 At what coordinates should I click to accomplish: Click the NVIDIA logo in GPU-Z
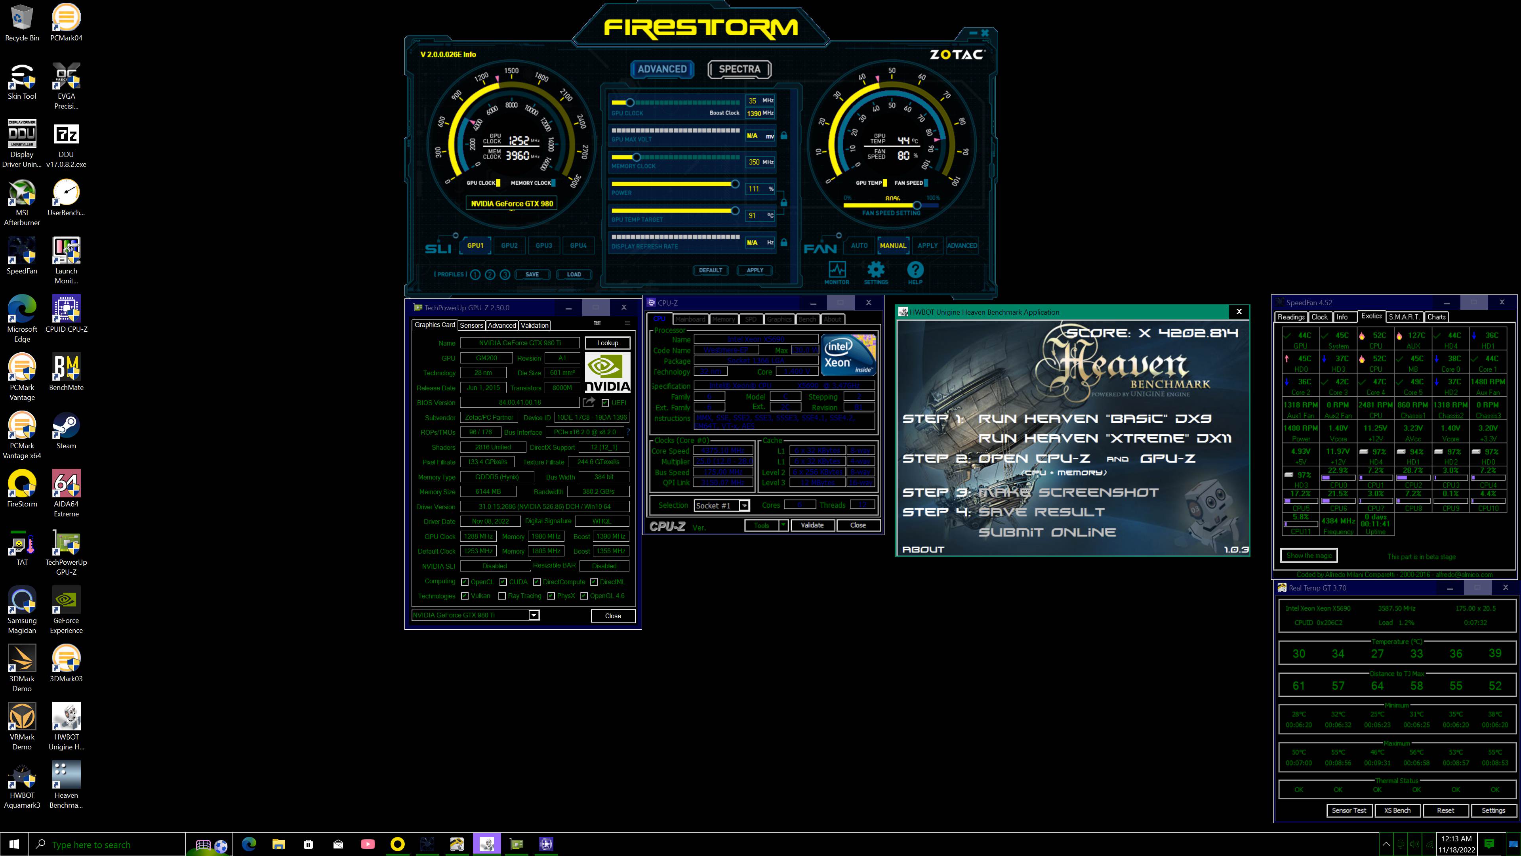608,373
